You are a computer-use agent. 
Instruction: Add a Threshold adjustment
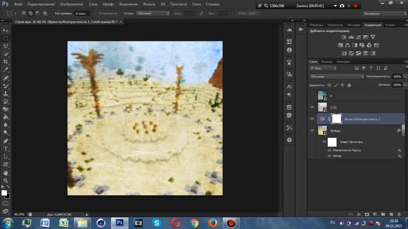tap(358, 53)
